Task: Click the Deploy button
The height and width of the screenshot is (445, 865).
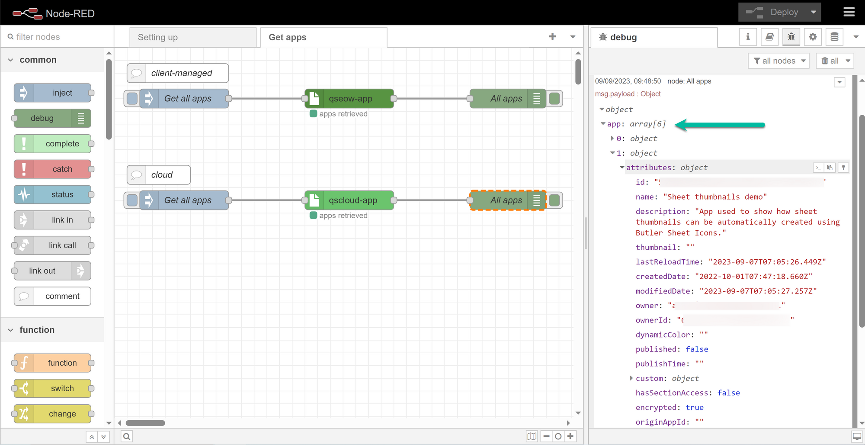Action: pyautogui.click(x=772, y=12)
